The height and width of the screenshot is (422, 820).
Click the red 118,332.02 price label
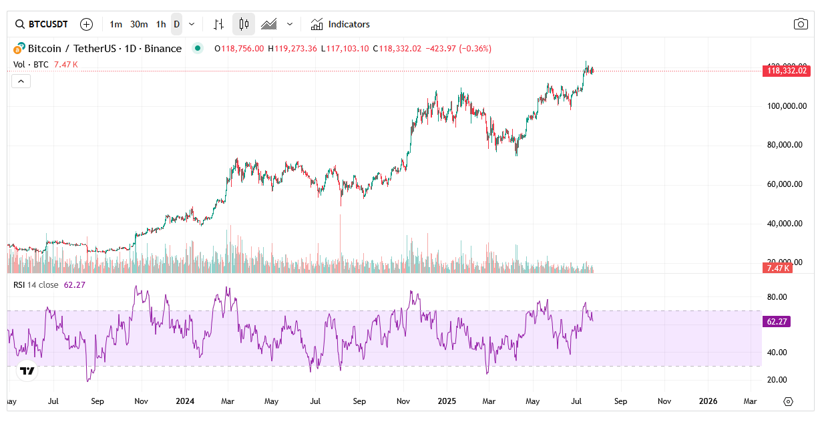coord(786,70)
